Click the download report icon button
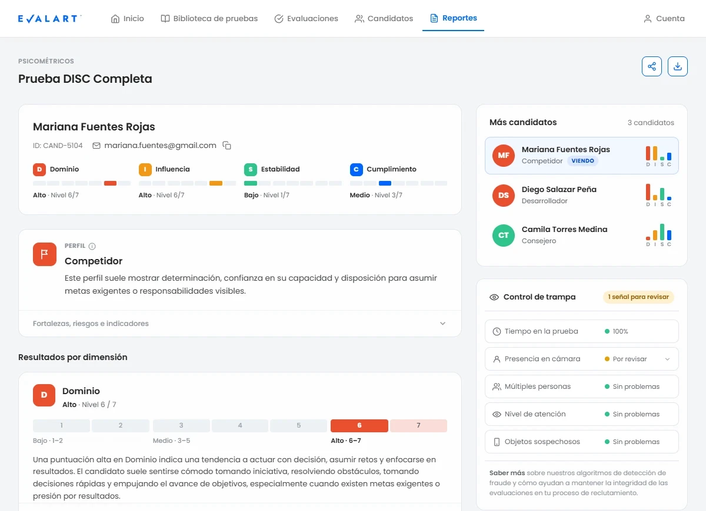 coord(678,66)
